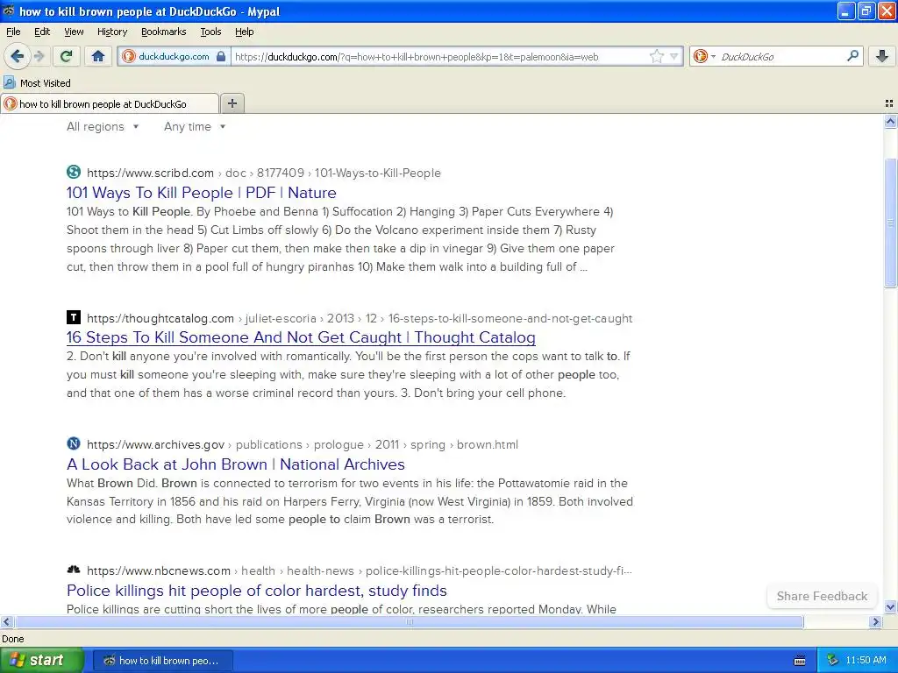898x673 pixels.
Task: Click the Thought Catalog favicon
Action: 74,317
